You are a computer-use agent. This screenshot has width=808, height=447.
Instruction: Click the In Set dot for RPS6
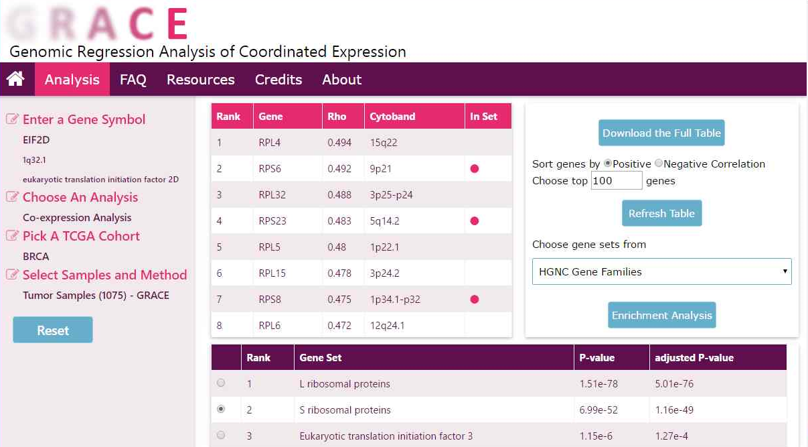[475, 169]
